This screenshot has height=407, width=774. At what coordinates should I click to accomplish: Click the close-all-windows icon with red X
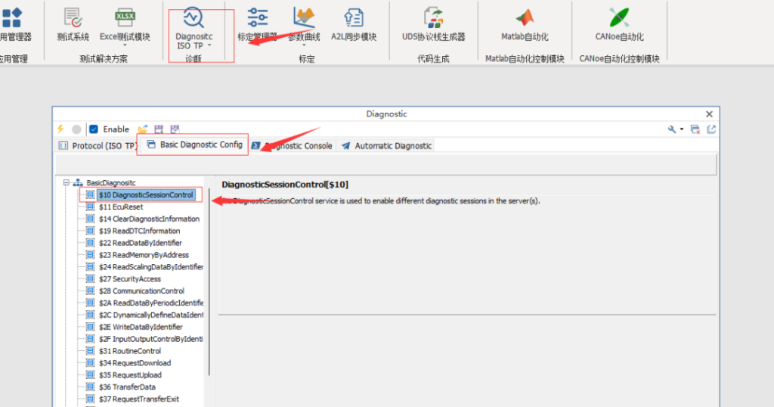click(x=695, y=129)
